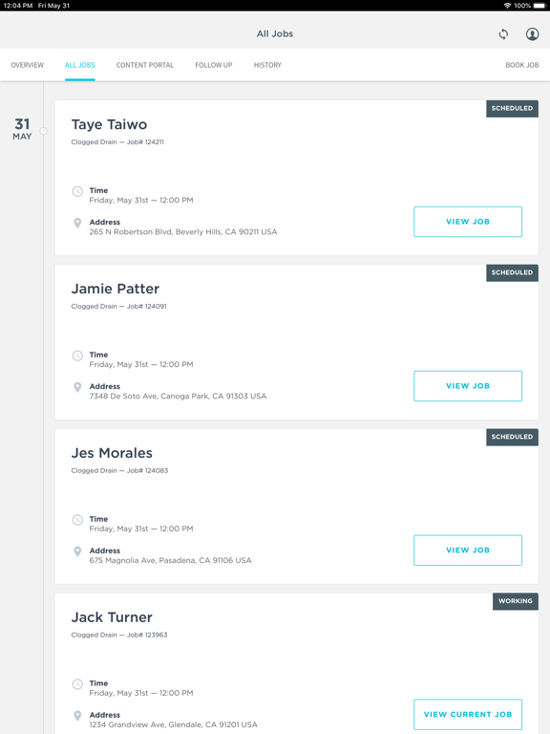Check the Wi-Fi status icon

(507, 6)
